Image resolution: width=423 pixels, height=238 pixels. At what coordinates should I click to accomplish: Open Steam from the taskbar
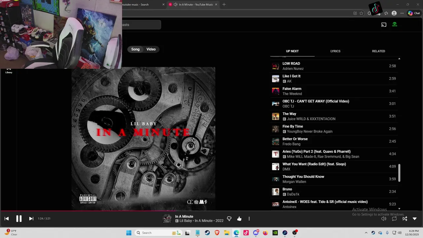tap(207, 233)
